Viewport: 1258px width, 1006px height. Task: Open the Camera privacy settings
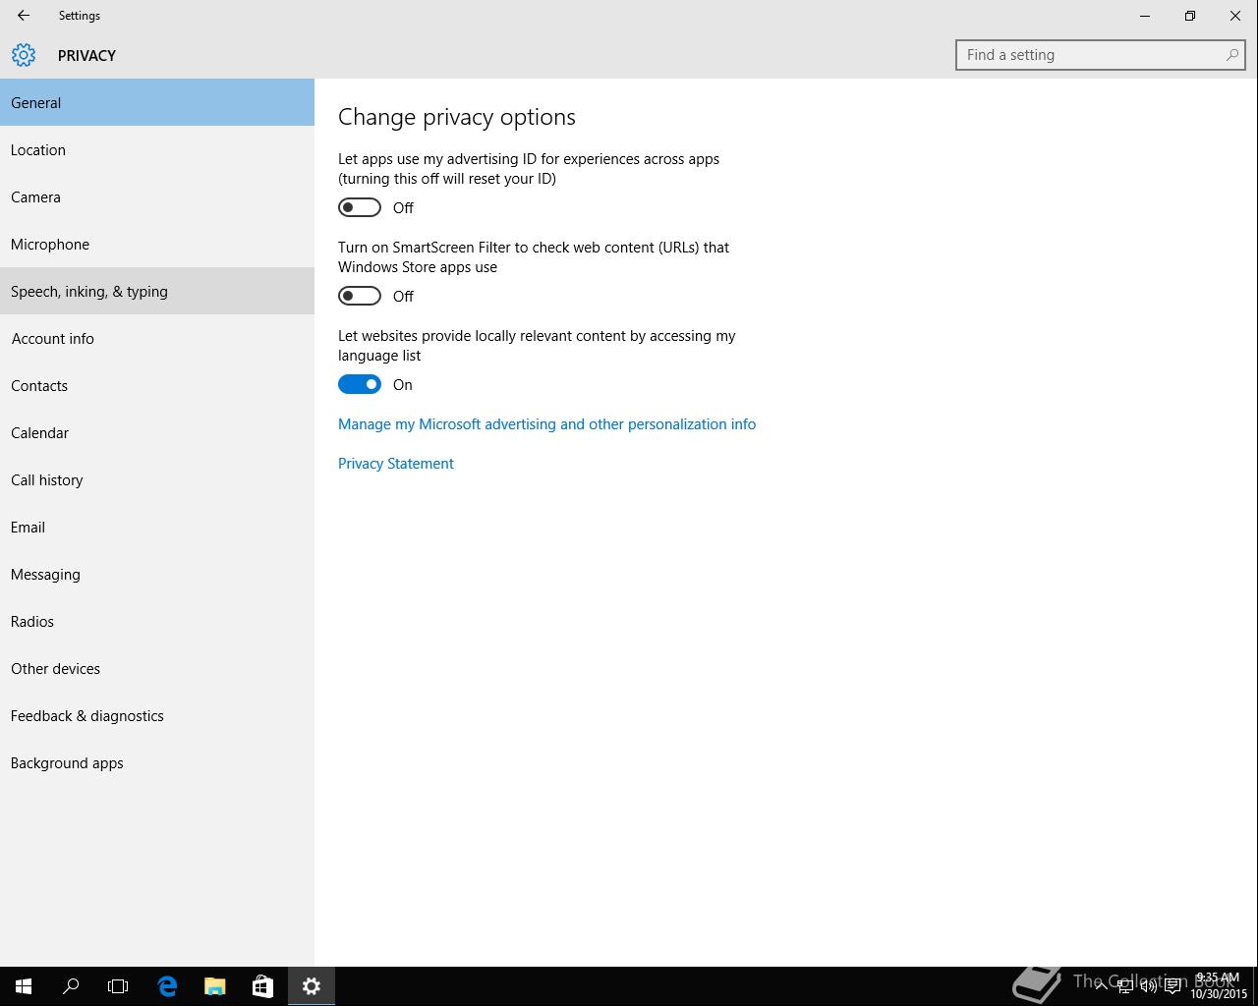coord(157,196)
